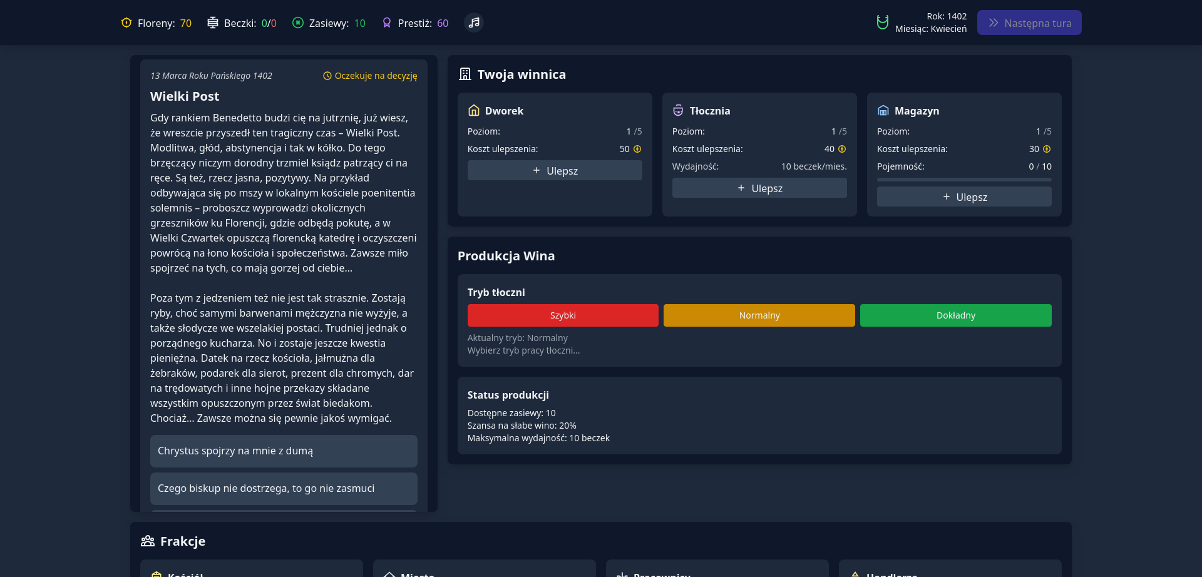Click the 'Tryb tłoczni' heading

496,292
